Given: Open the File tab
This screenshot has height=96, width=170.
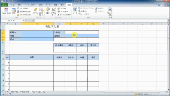Looking at the screenshot, I should coord(5,5).
